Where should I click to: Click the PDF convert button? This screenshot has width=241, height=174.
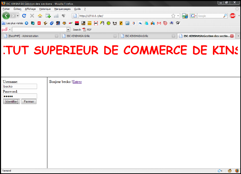pyautogui.click(x=87, y=30)
